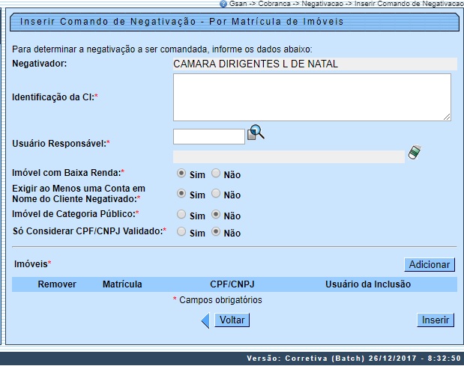
Task: Choose Sim for Exigir ao Menos uma Conta
Action: click(x=181, y=194)
